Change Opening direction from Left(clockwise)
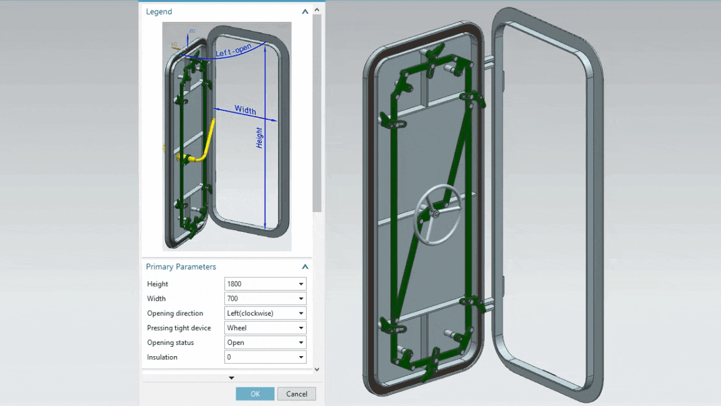 (301, 312)
